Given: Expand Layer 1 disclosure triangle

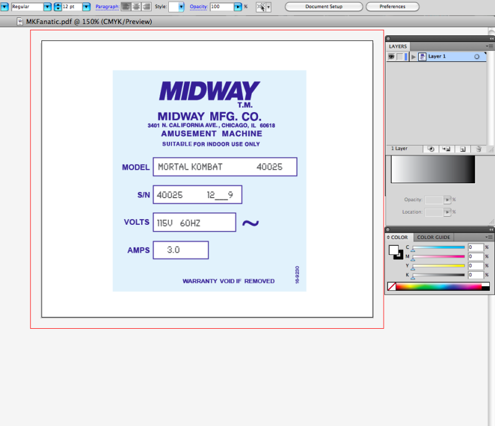Looking at the screenshot, I should 413,57.
